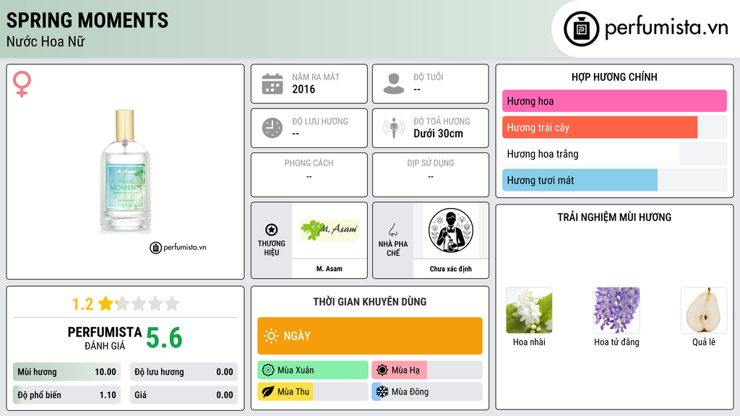The width and height of the screenshot is (740, 416).
Task: Click the perfumista.vn bottle logo icon
Action: [582, 29]
